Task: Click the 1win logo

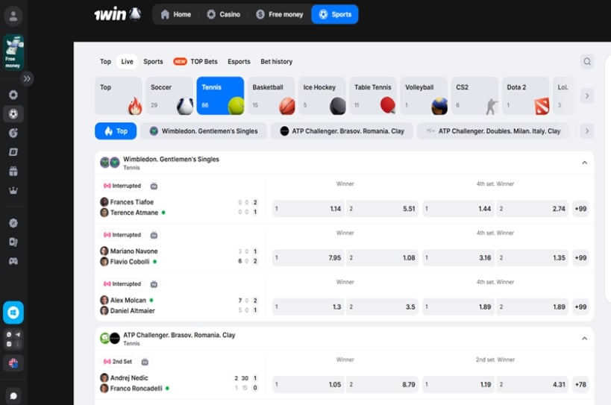Action: click(117, 14)
